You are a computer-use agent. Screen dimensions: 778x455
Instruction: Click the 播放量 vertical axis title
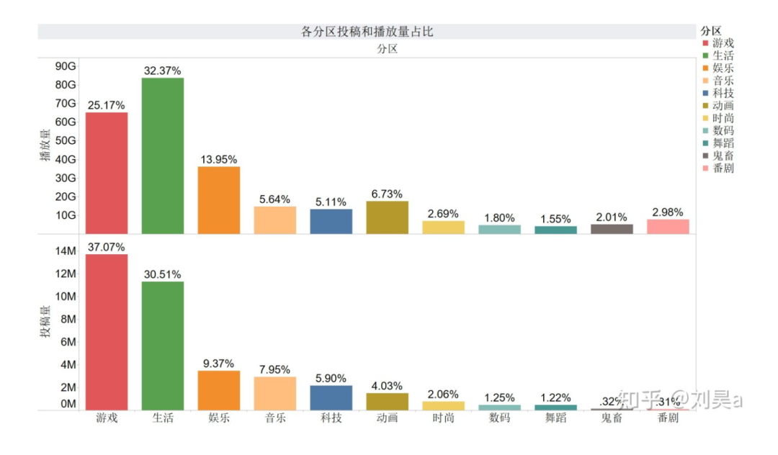pos(46,145)
